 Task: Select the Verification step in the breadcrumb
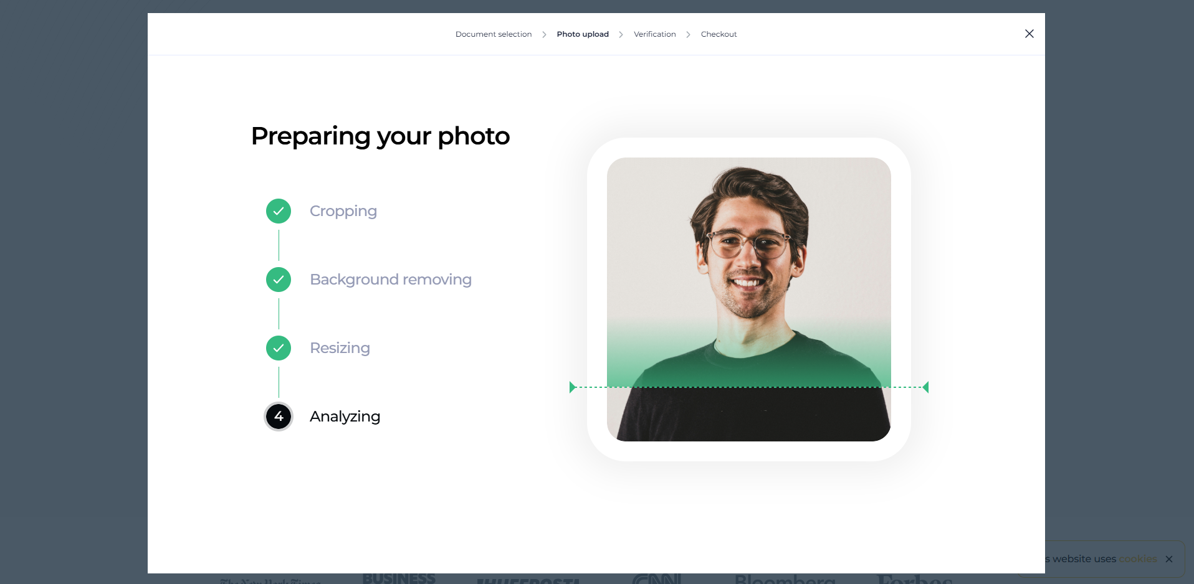[654, 34]
